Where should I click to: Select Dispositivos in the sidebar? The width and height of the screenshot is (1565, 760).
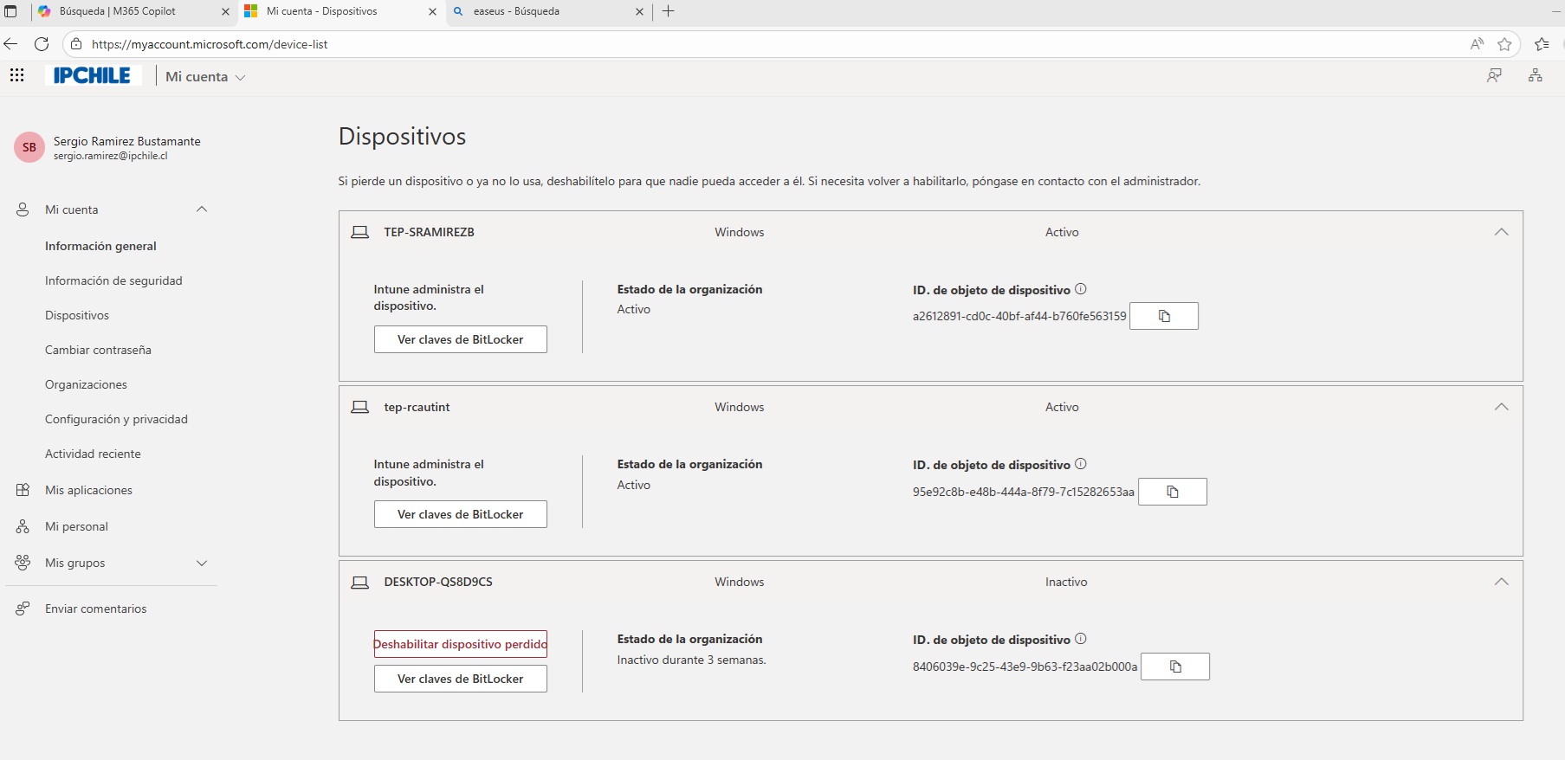coord(77,315)
